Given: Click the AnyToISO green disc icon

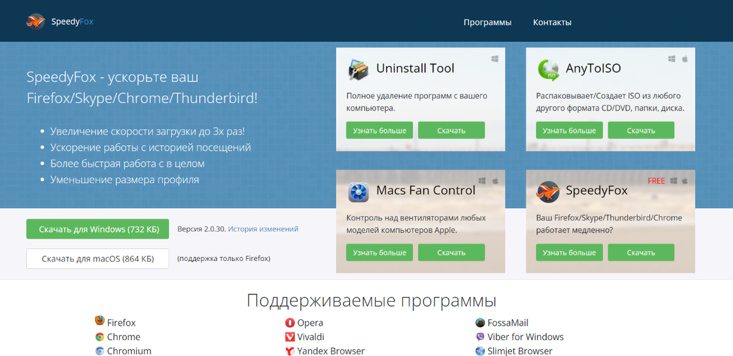Looking at the screenshot, I should pos(549,69).
